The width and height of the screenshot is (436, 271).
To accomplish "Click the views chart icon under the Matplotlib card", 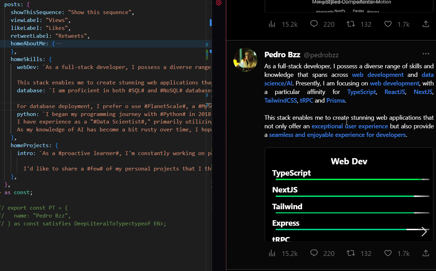I will pos(272,24).
